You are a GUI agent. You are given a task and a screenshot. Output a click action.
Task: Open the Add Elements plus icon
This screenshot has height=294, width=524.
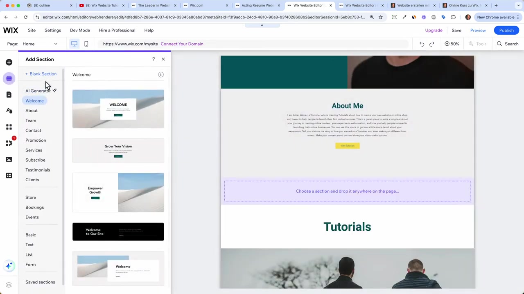9,62
